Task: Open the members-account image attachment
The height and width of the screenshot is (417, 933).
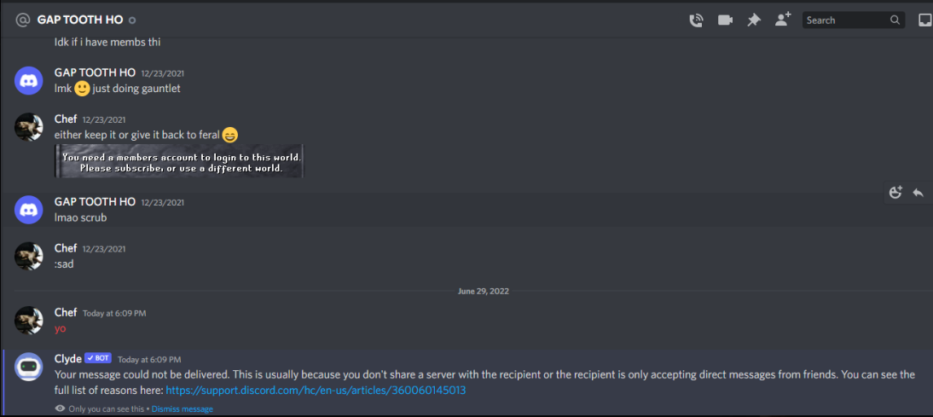Action: point(179,162)
